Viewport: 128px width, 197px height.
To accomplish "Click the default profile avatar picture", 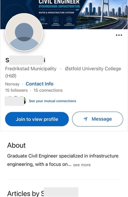I will pyautogui.click(x=24, y=32).
